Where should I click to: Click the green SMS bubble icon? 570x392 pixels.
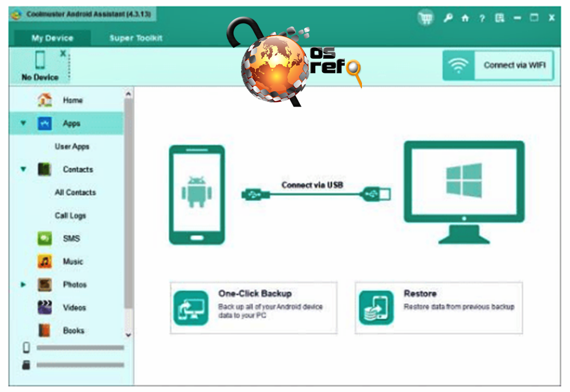click(x=44, y=238)
